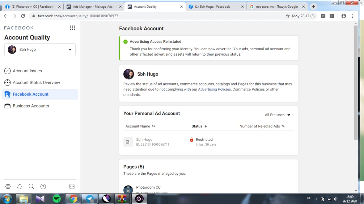Open Account Status Overview in sidebar
Viewport: 364px width, 204px height.
40,83
